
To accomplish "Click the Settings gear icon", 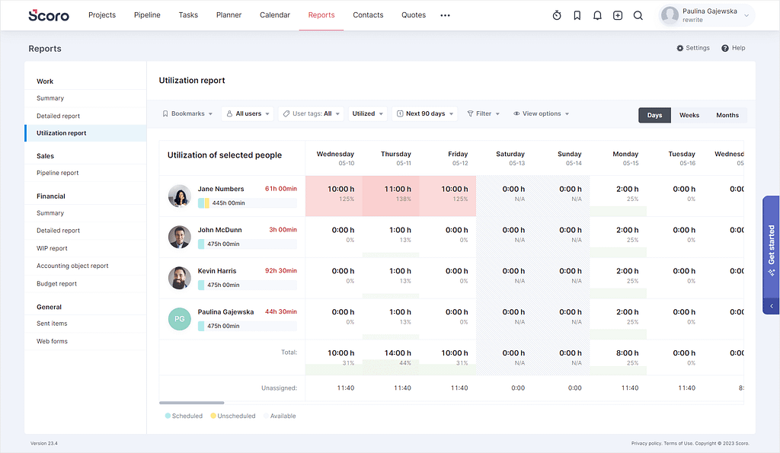I will [x=680, y=48].
